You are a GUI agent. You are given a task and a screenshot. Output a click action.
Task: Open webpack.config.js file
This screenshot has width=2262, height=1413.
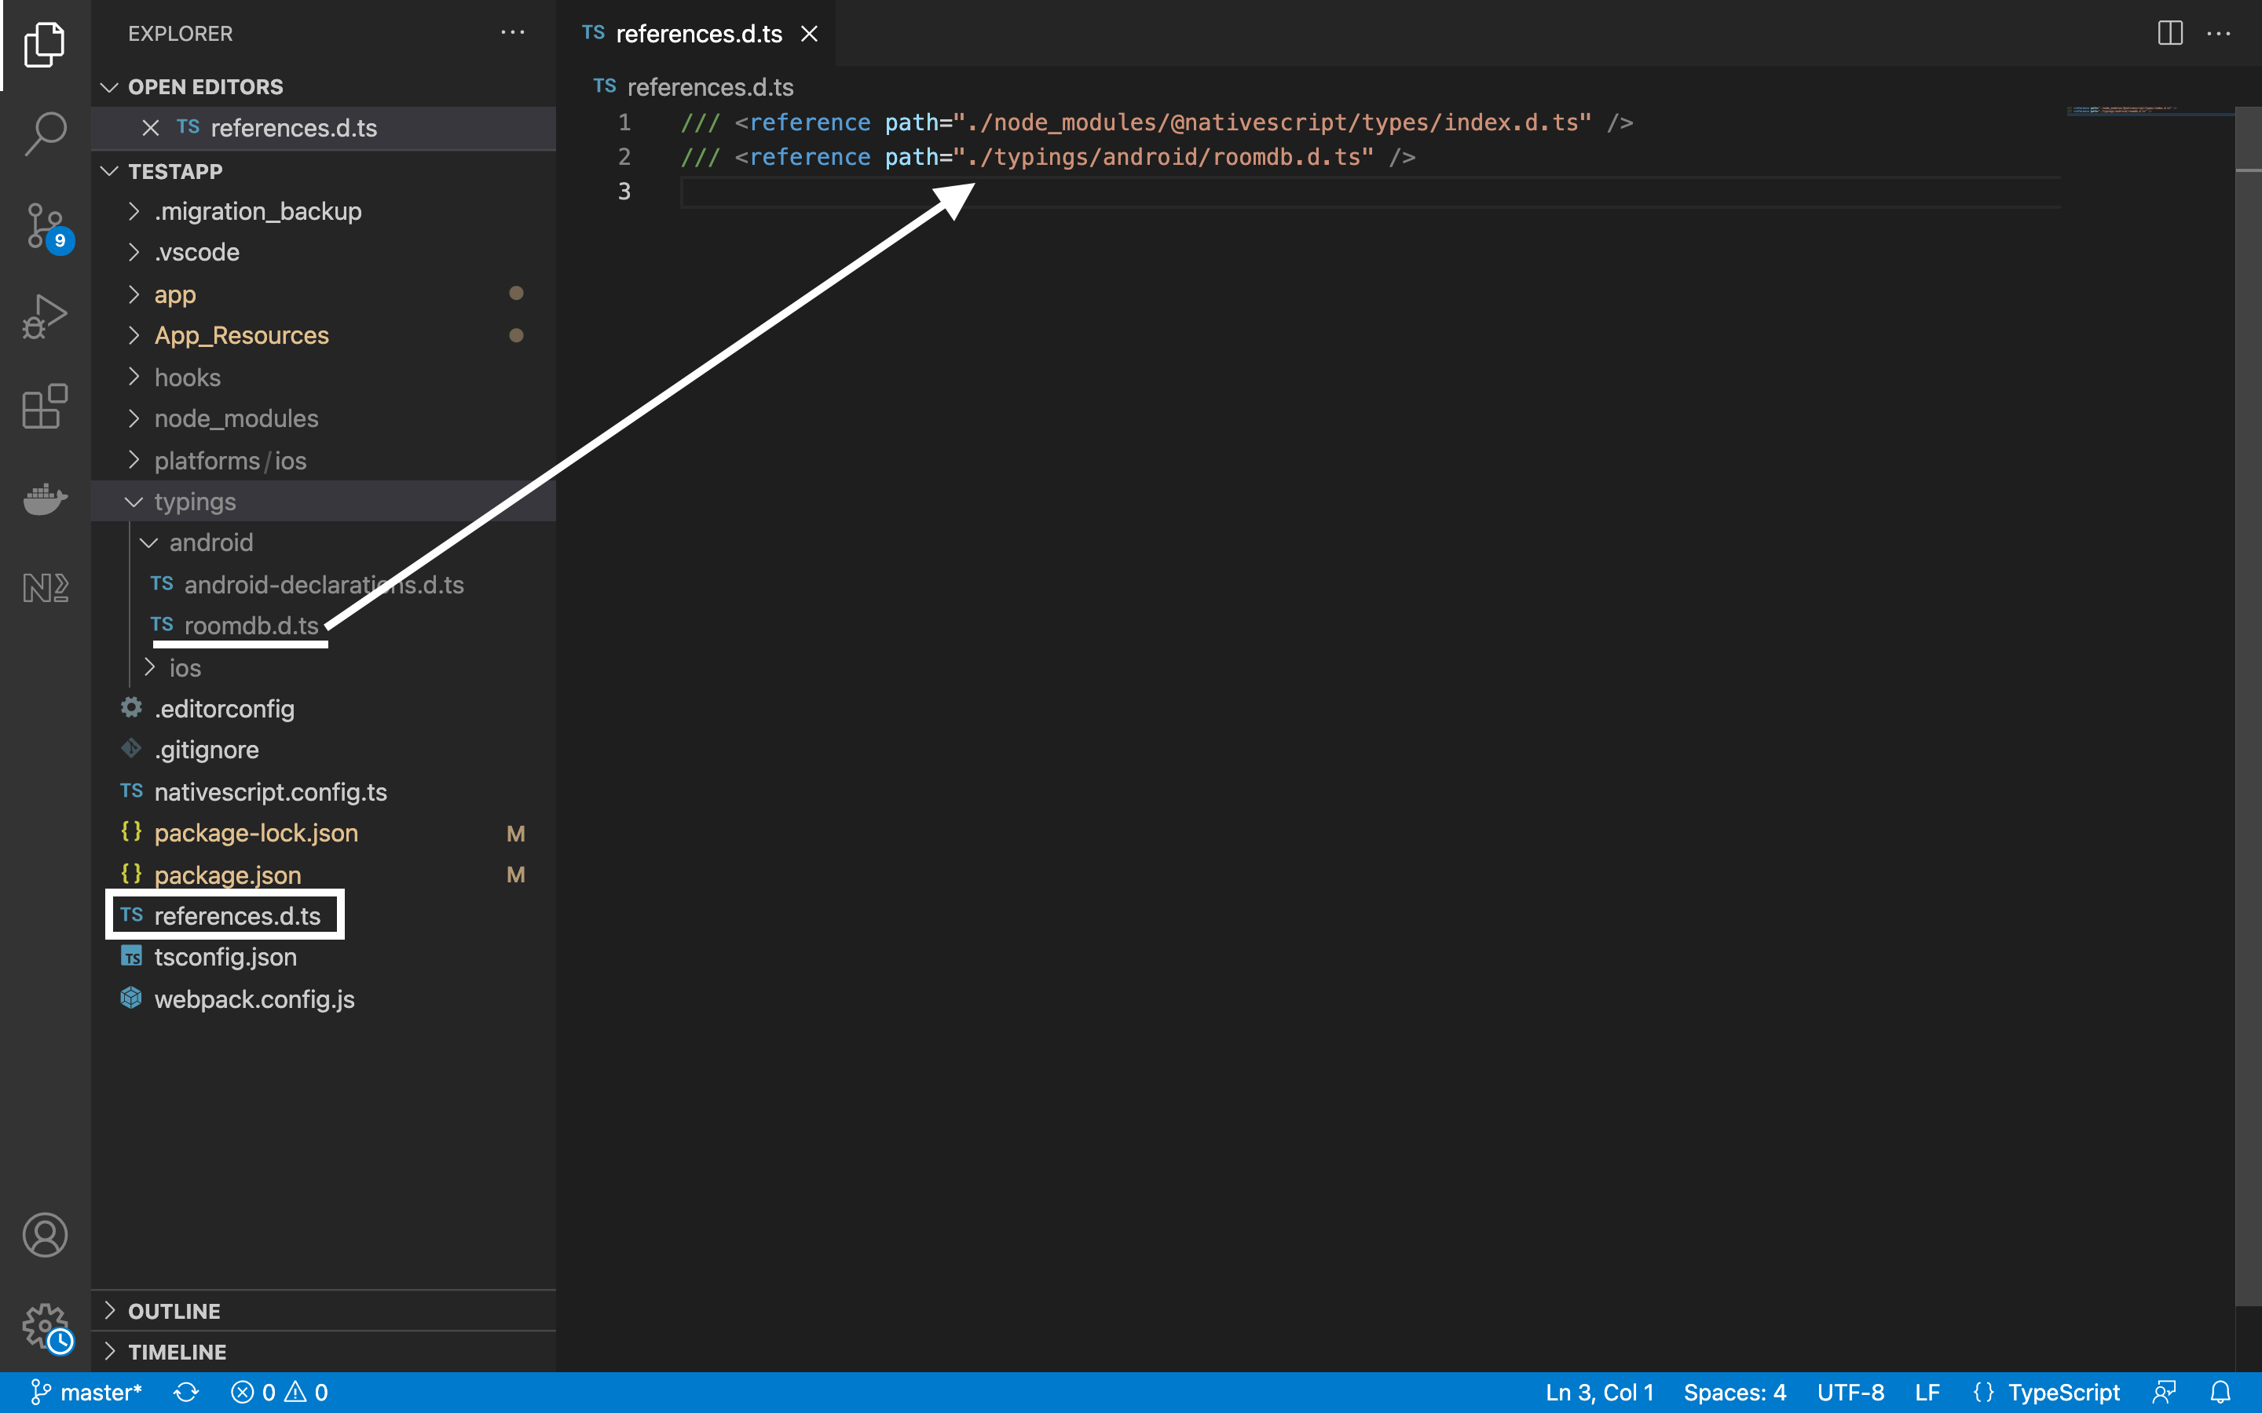(324, 1000)
